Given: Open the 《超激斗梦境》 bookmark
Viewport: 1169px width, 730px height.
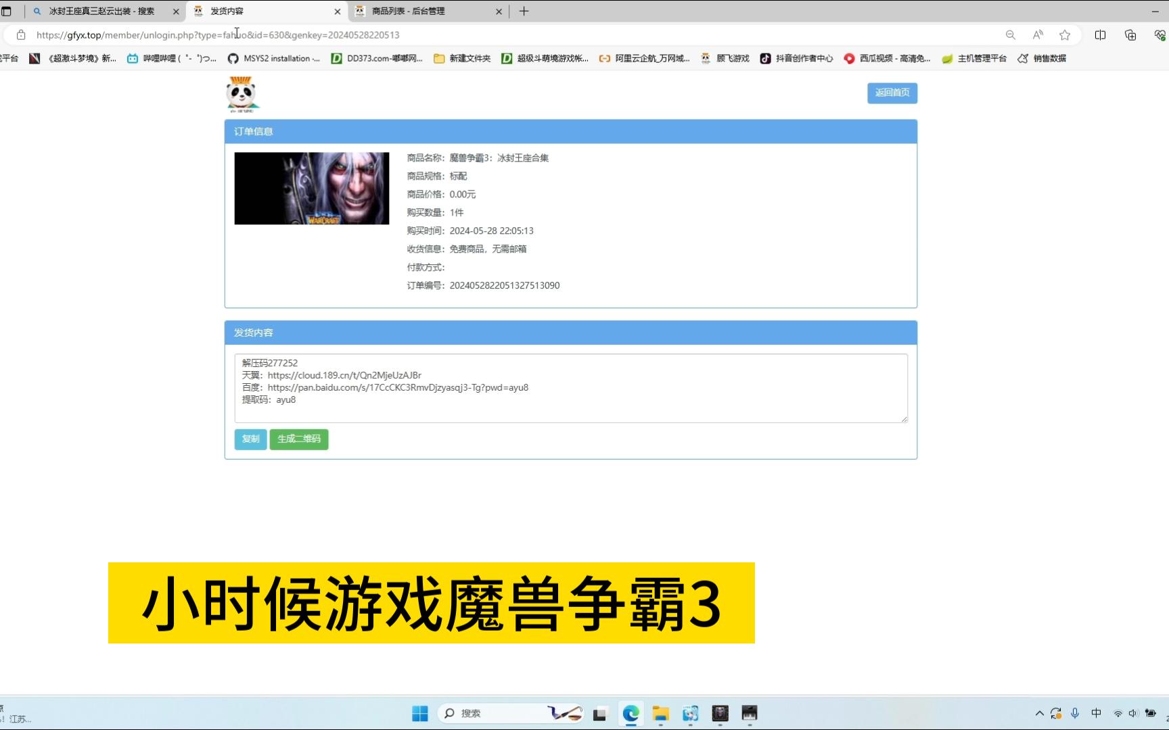Looking at the screenshot, I should coord(73,59).
